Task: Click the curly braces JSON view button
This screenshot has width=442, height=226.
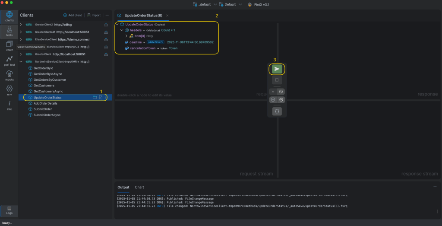Action: (x=277, y=111)
